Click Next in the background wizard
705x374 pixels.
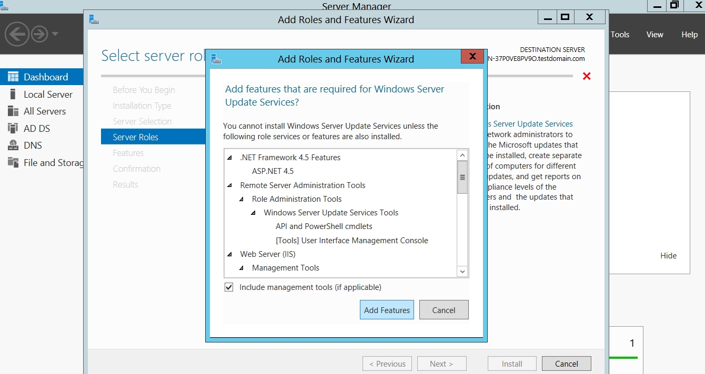tap(442, 363)
